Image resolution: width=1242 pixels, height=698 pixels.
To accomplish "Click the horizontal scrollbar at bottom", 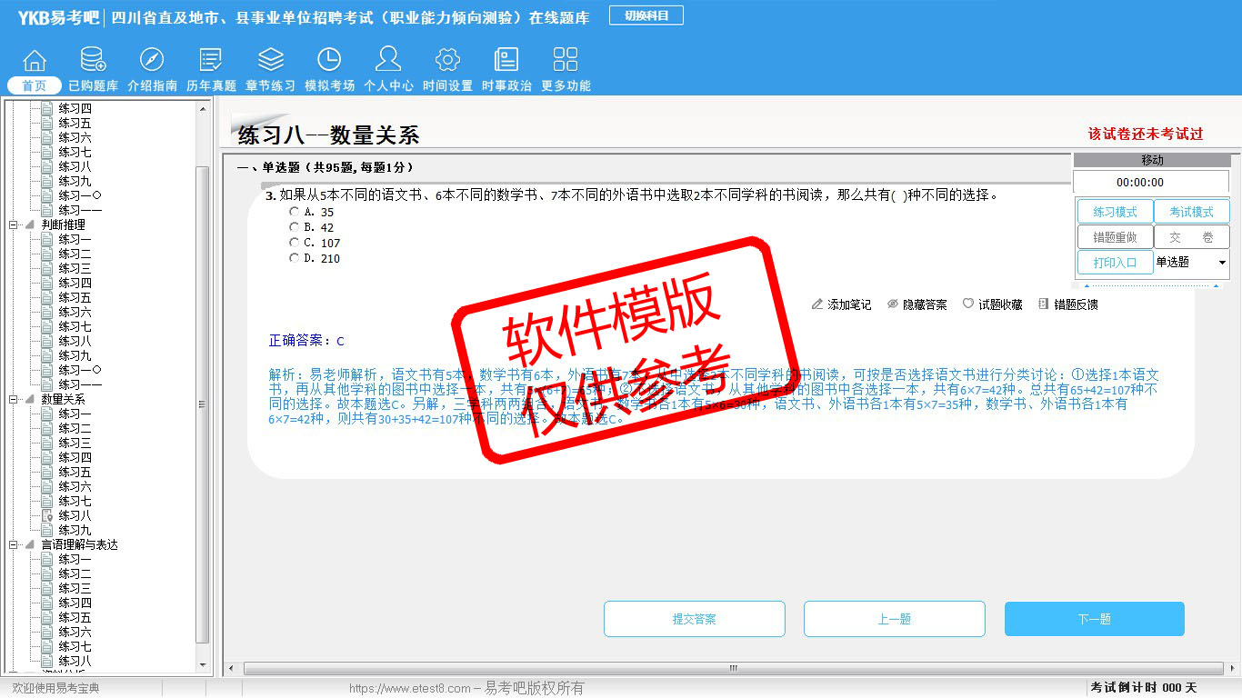I will pyautogui.click(x=733, y=669).
